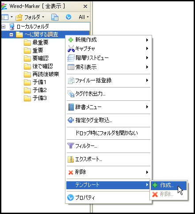
Task: Select the ～に関する調査 folder
Action: pyautogui.click(x=41, y=34)
